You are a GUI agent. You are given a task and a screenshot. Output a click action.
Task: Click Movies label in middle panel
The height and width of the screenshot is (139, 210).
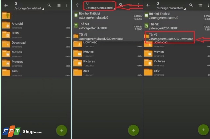click(x=88, y=52)
